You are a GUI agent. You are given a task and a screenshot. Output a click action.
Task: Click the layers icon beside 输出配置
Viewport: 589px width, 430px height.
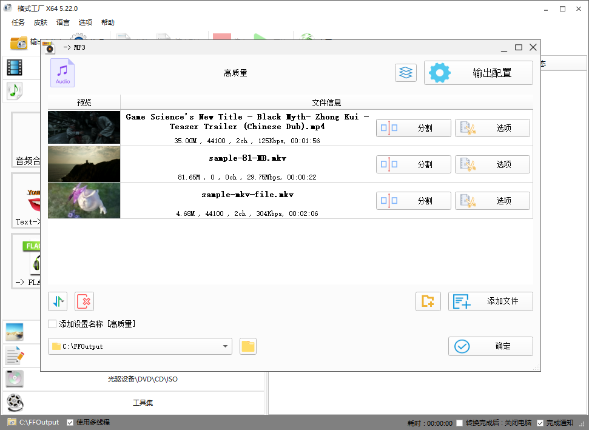coord(405,72)
